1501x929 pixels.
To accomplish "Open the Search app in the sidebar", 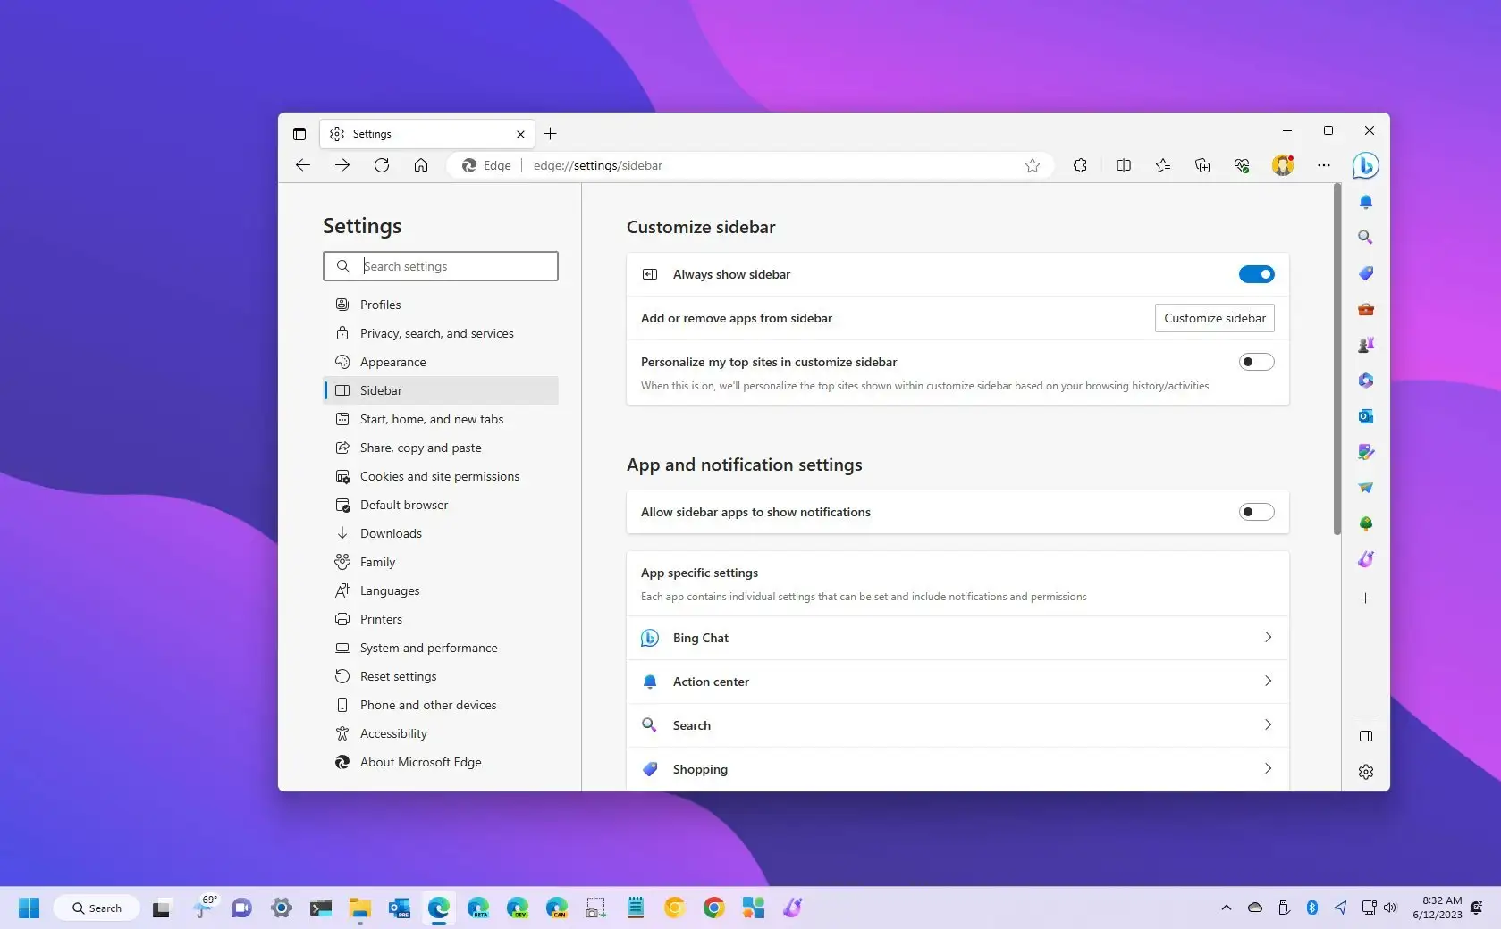I will tap(1365, 238).
